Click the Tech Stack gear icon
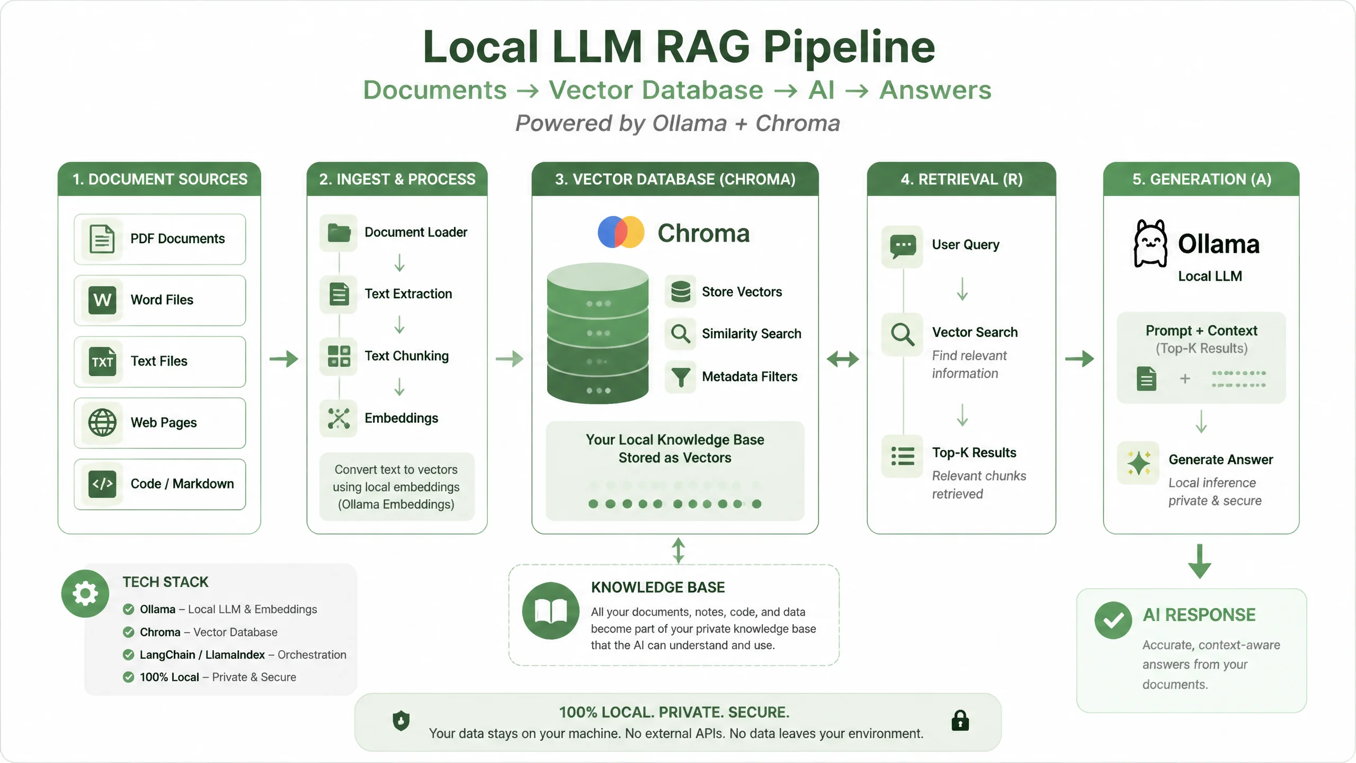 (x=85, y=593)
